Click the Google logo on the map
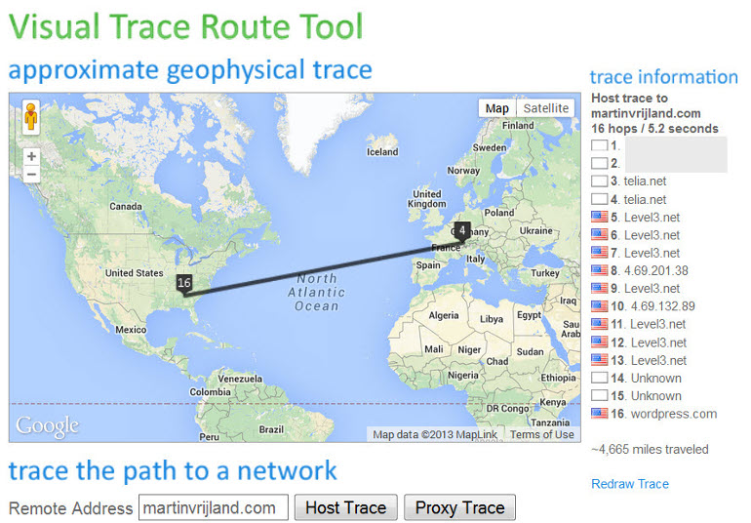751x523 pixels. (47, 426)
